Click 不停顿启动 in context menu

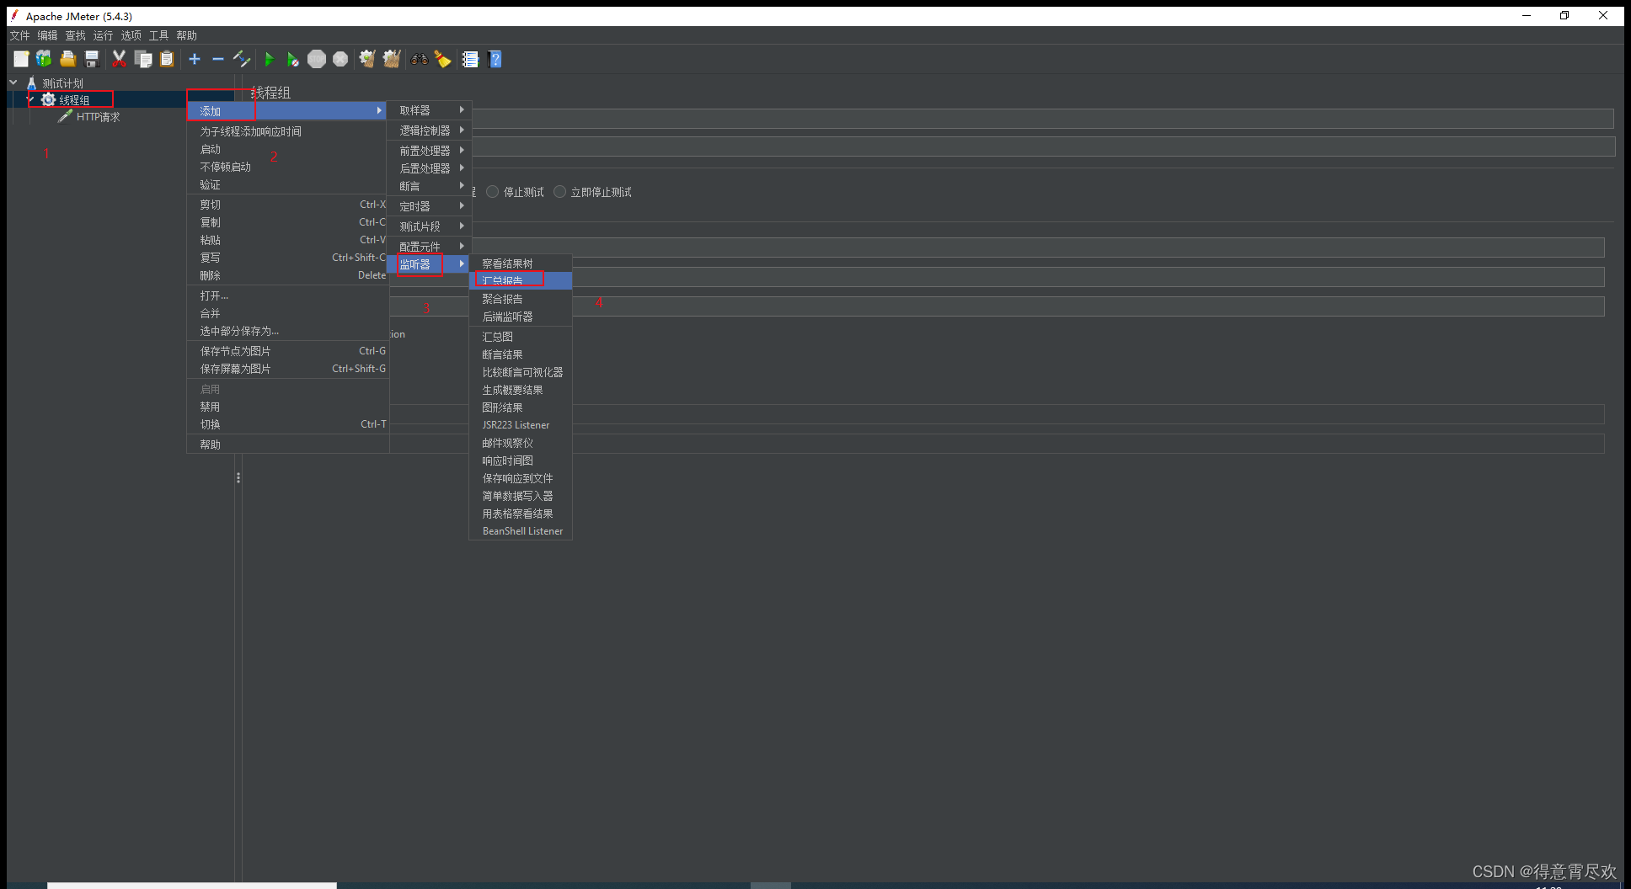[x=287, y=167]
